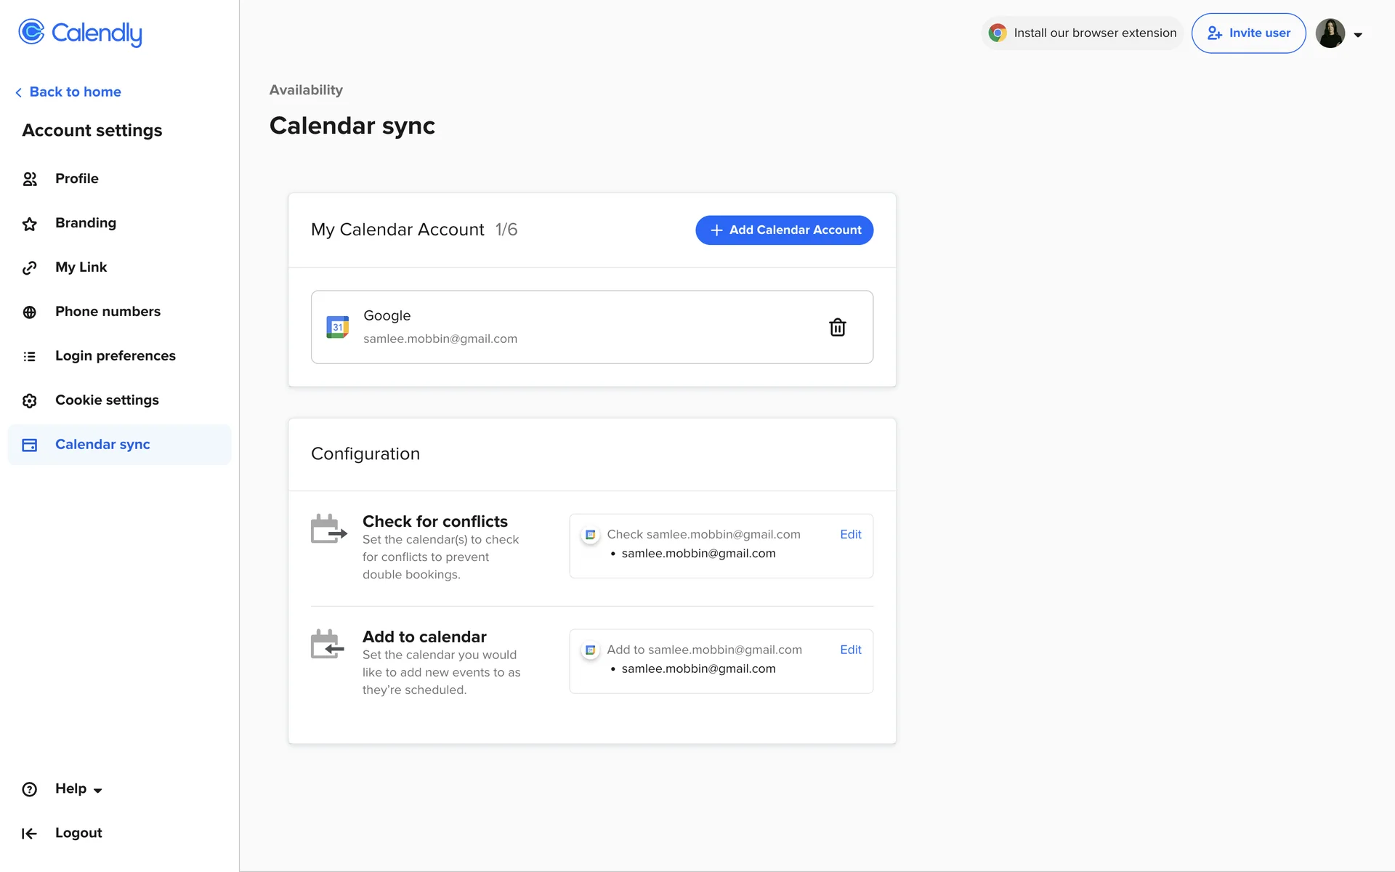Click the profile avatar picture
The width and height of the screenshot is (1395, 872).
pos(1330,33)
